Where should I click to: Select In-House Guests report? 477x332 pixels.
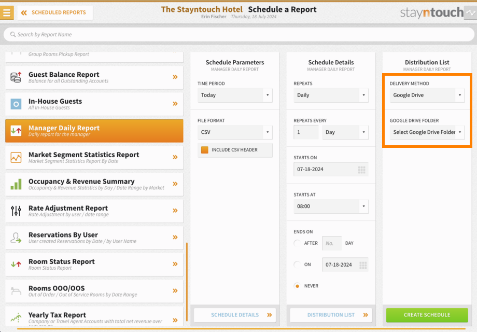click(x=94, y=104)
